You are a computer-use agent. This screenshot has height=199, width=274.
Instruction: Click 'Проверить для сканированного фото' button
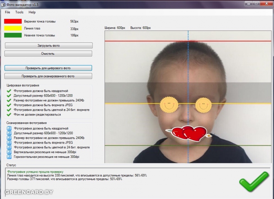[48, 76]
